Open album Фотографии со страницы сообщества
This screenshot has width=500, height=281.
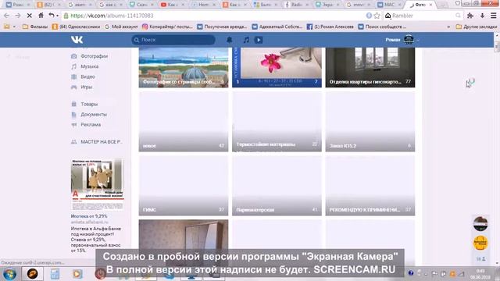point(184,68)
